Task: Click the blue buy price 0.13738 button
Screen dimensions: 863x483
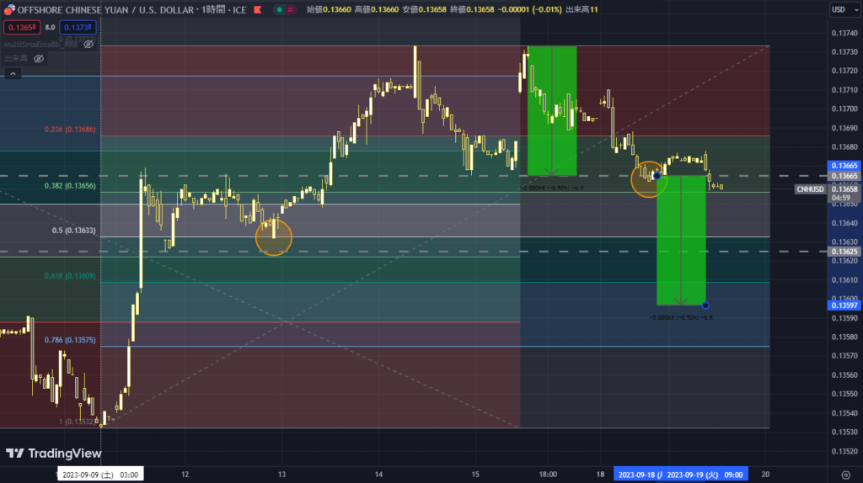Action: pyautogui.click(x=77, y=27)
